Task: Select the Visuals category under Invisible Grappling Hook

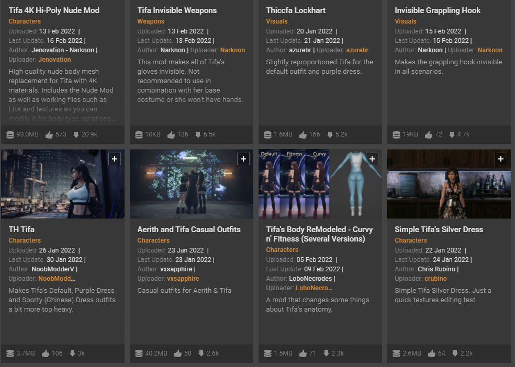Action: point(406,21)
